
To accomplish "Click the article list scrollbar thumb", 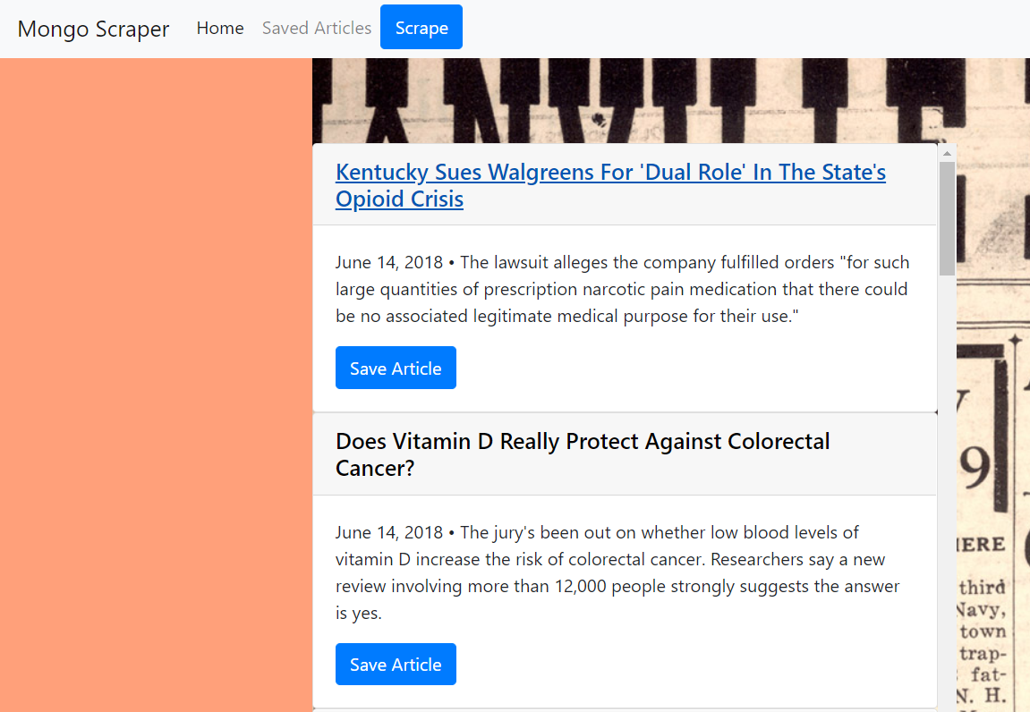I will 947,219.
